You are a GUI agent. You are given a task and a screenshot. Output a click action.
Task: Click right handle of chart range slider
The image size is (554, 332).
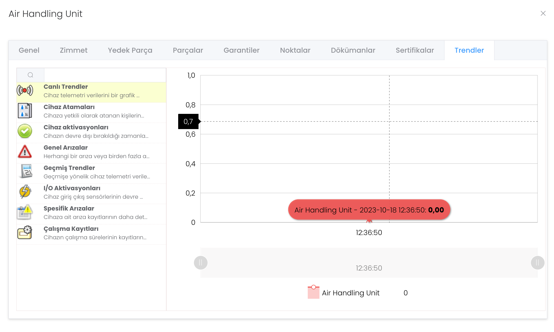tap(537, 263)
